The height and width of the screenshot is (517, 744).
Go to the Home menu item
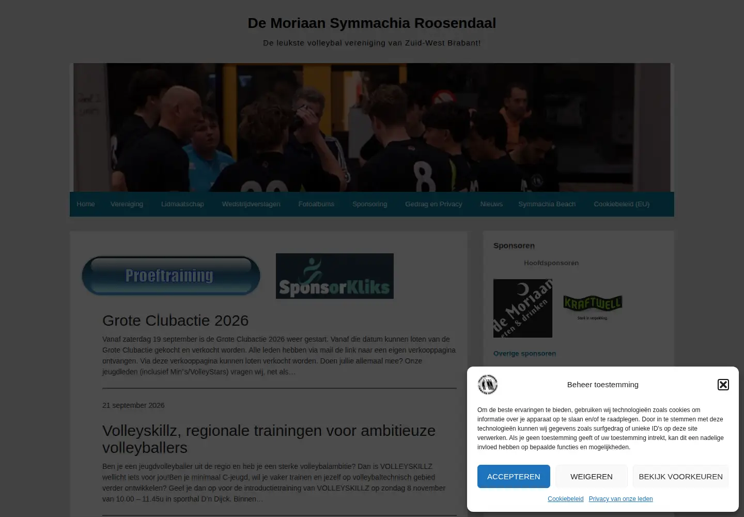coord(86,204)
